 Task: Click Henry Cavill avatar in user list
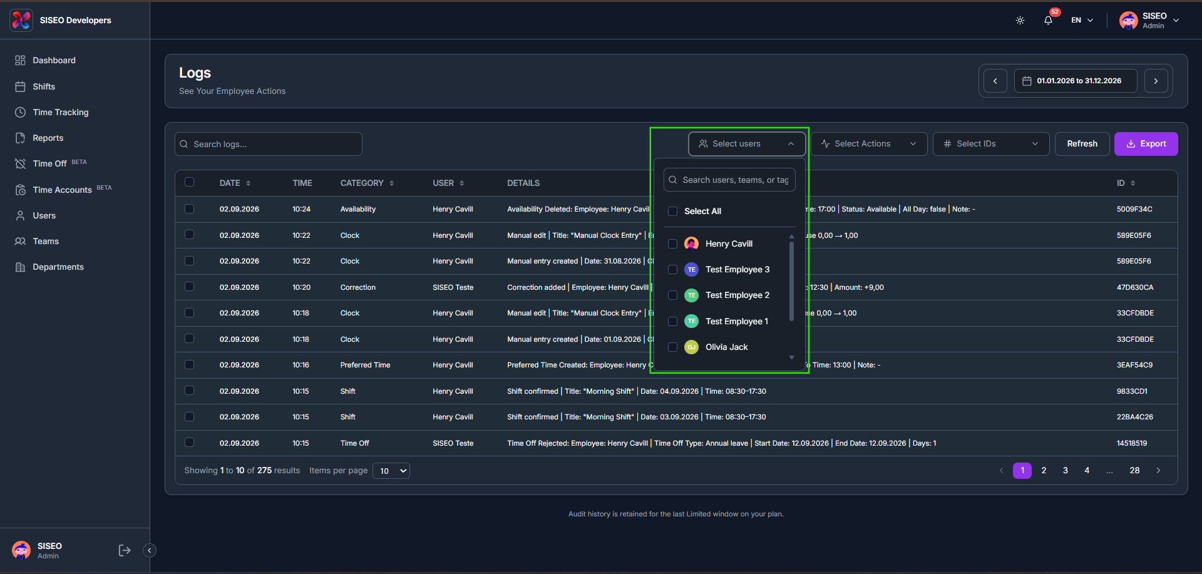pos(691,243)
